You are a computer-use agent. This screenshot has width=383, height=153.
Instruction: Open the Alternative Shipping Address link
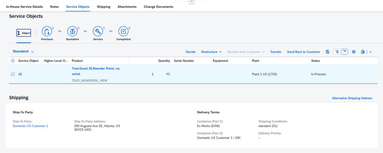pyautogui.click(x=352, y=98)
